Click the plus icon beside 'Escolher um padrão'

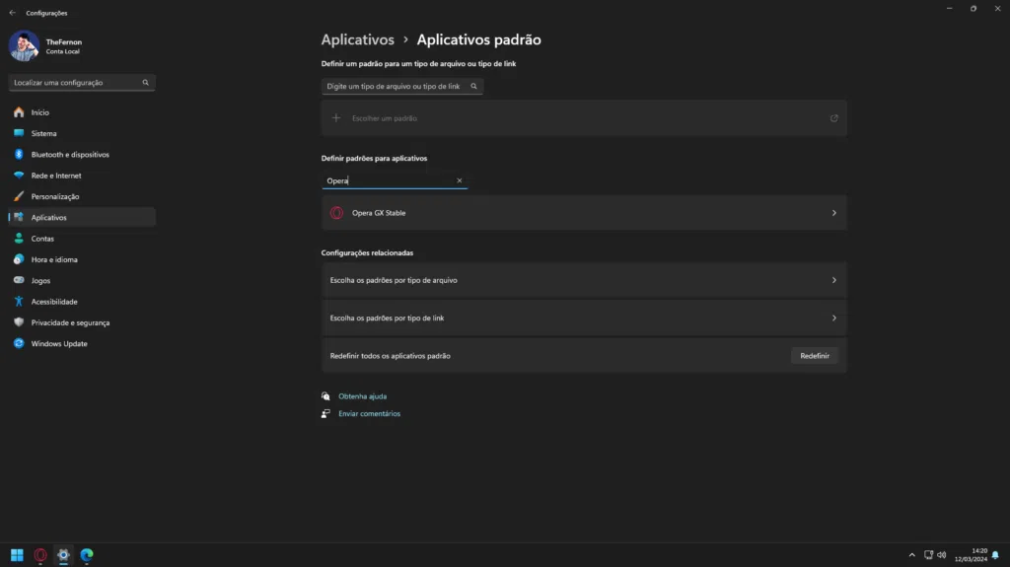(335, 118)
